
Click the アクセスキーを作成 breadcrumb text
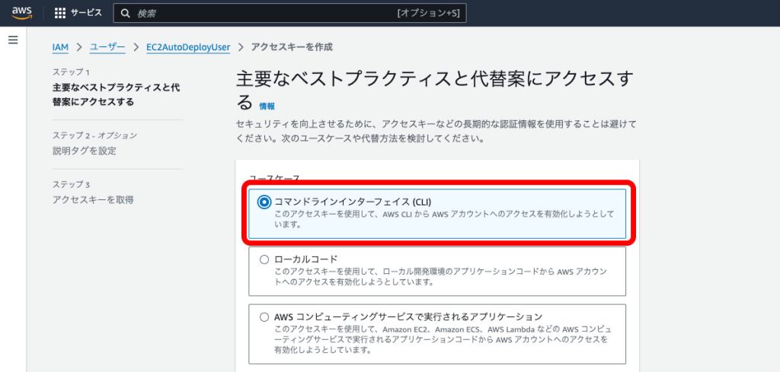click(x=292, y=47)
